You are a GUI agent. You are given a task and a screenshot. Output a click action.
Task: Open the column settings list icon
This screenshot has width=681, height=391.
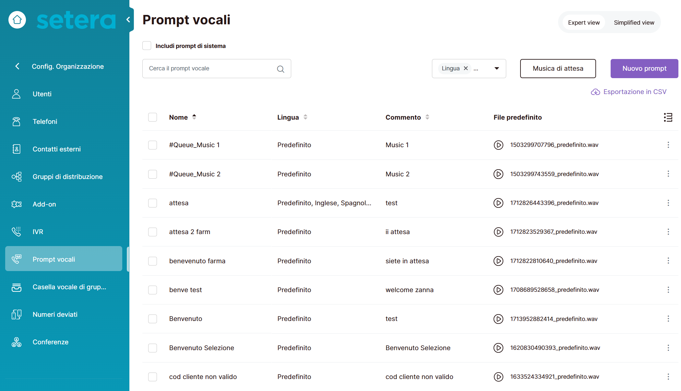coord(668,117)
